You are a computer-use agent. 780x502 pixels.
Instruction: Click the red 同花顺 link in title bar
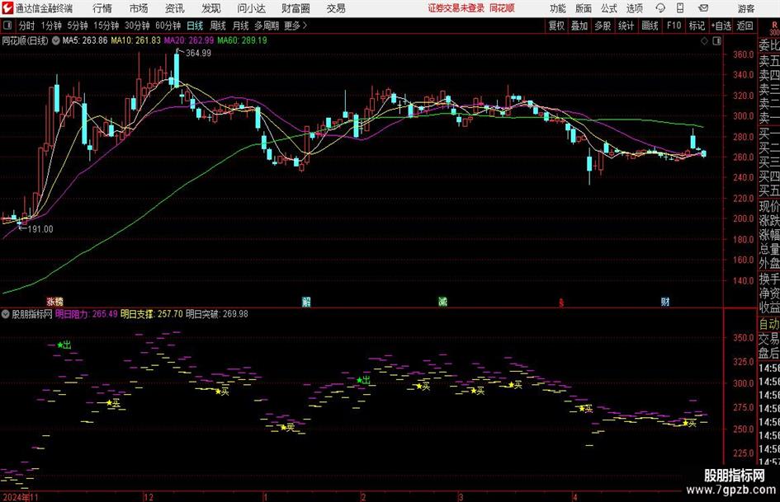click(502, 8)
